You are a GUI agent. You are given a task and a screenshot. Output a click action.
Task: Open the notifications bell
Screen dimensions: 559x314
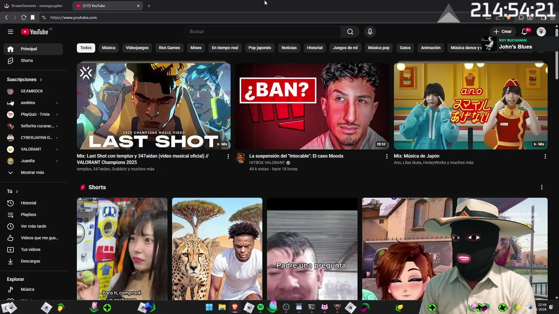(525, 31)
